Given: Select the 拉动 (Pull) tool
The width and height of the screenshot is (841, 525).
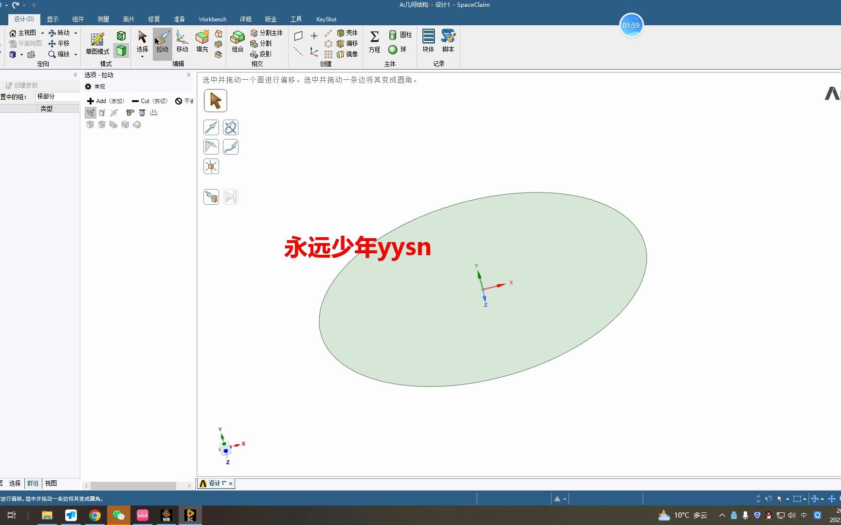Looking at the screenshot, I should [x=162, y=43].
